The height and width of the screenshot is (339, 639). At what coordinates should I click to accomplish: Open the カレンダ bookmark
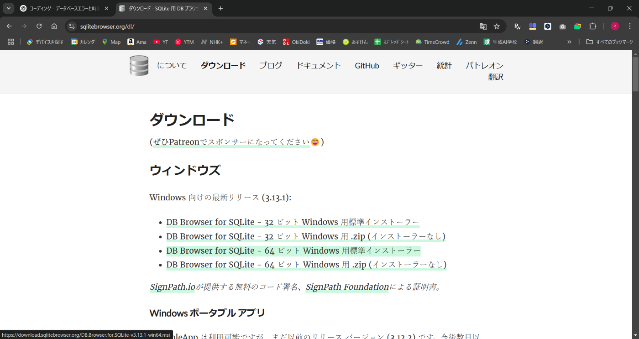83,42
